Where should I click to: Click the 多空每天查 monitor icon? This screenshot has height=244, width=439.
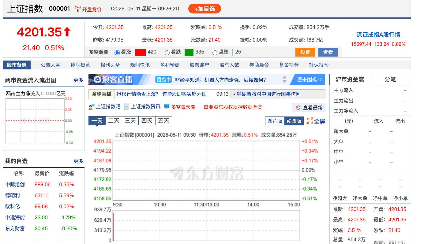point(167,106)
